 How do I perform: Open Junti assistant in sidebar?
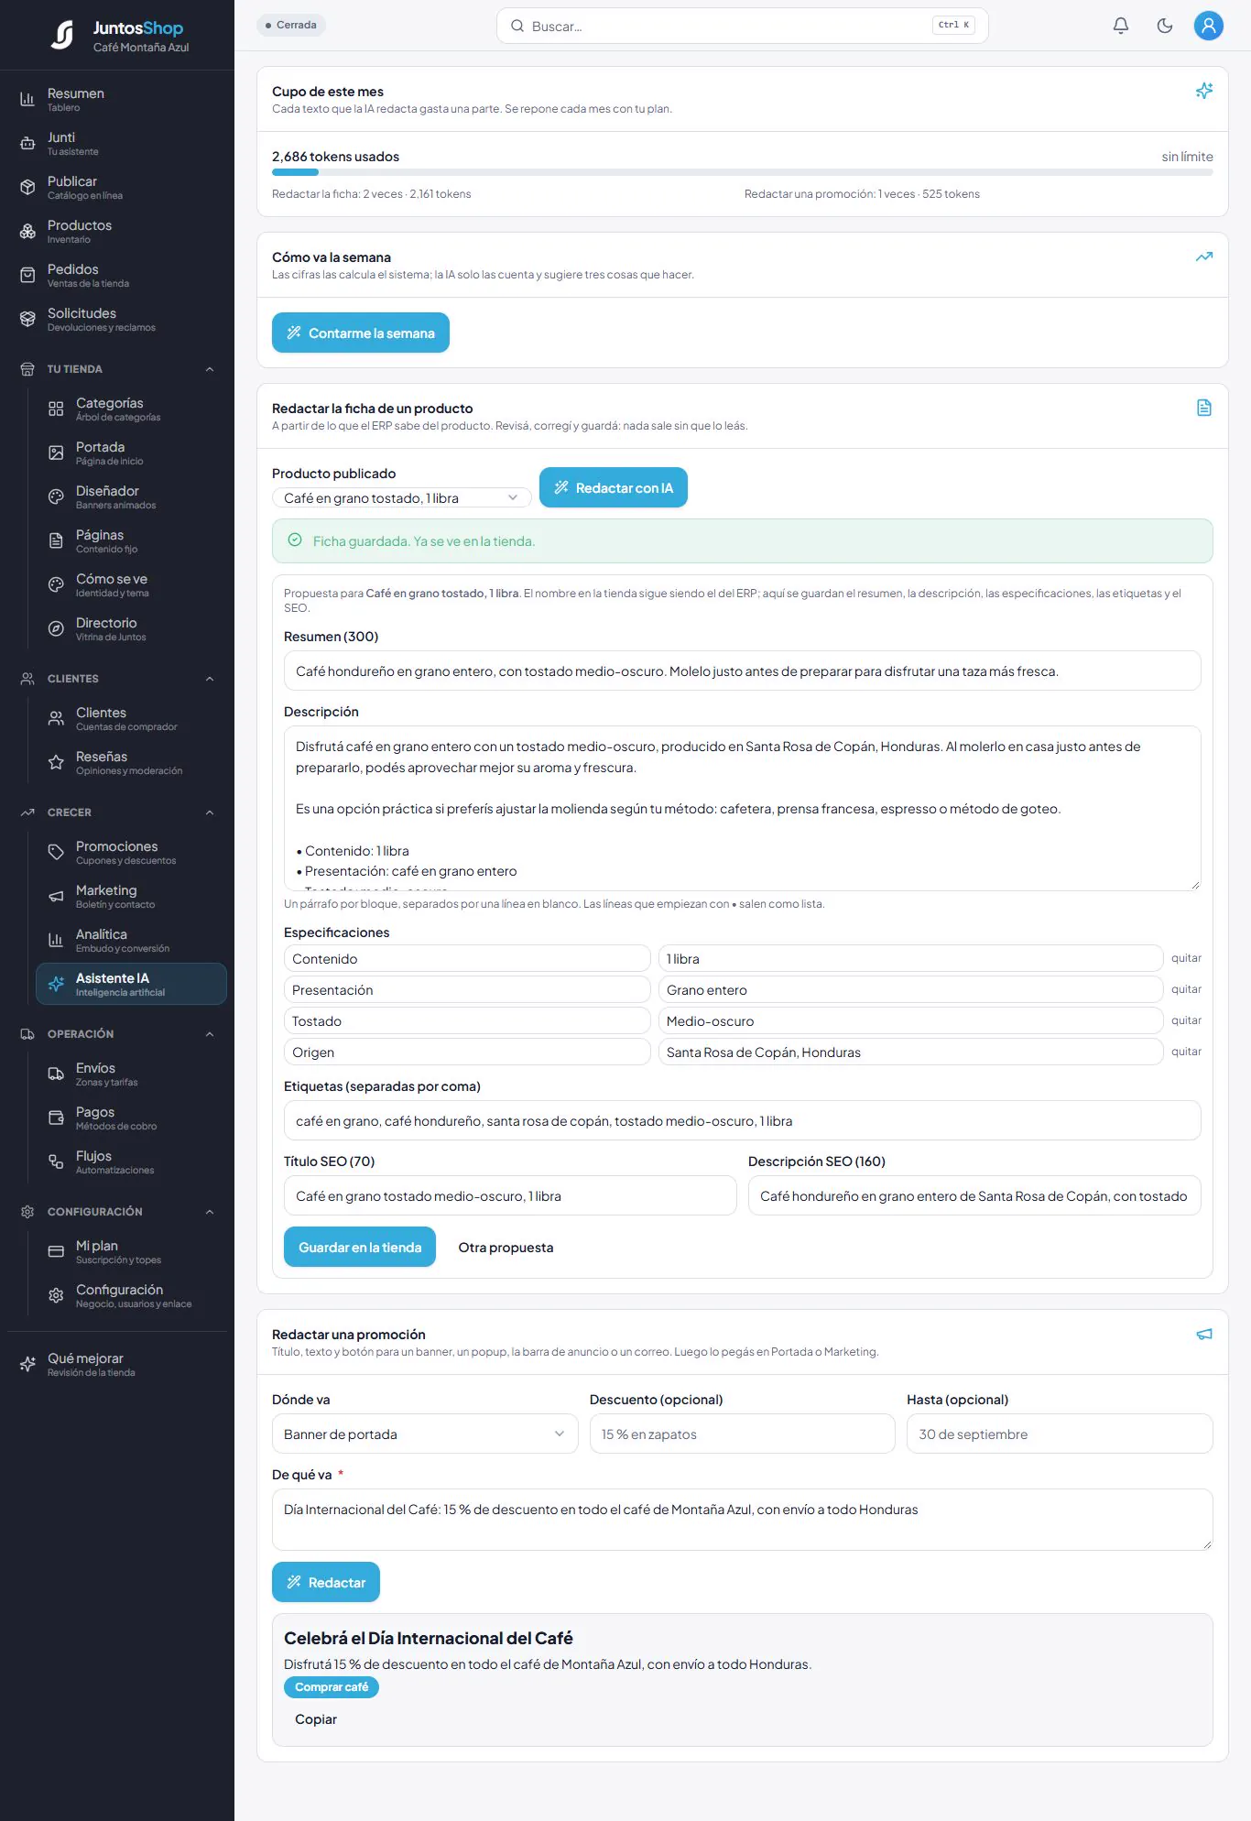117,143
